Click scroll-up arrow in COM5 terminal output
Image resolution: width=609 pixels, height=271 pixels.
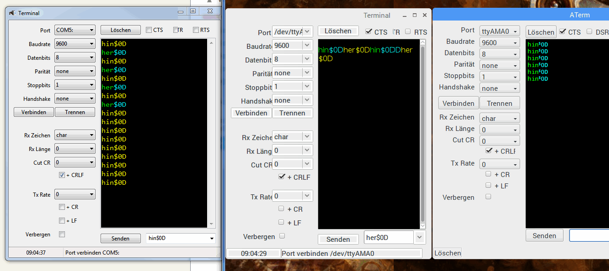(211, 43)
